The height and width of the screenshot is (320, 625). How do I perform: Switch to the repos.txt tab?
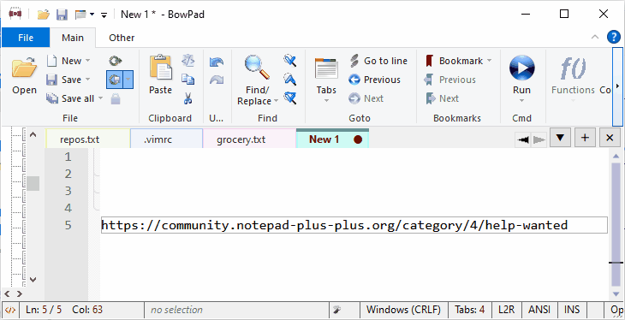[x=88, y=139]
